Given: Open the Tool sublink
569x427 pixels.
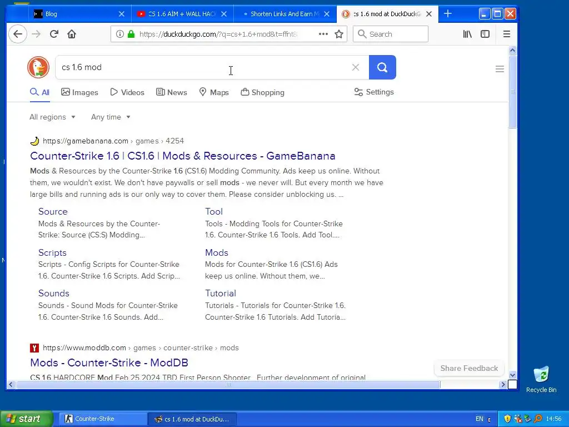Looking at the screenshot, I should click(214, 211).
